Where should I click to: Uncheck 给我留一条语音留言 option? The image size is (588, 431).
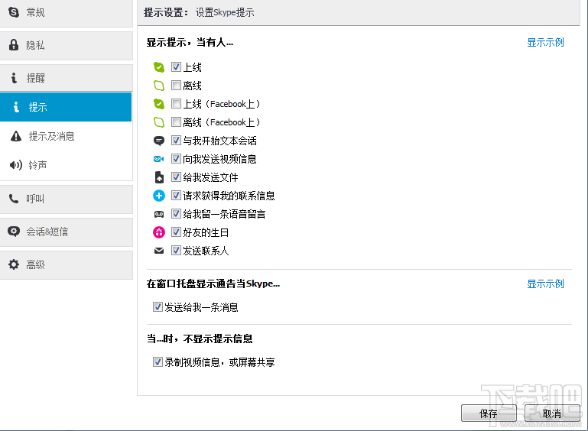click(176, 214)
